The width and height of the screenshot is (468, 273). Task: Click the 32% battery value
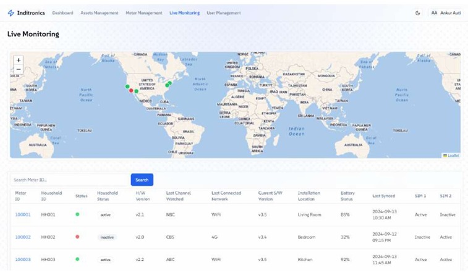click(345, 237)
